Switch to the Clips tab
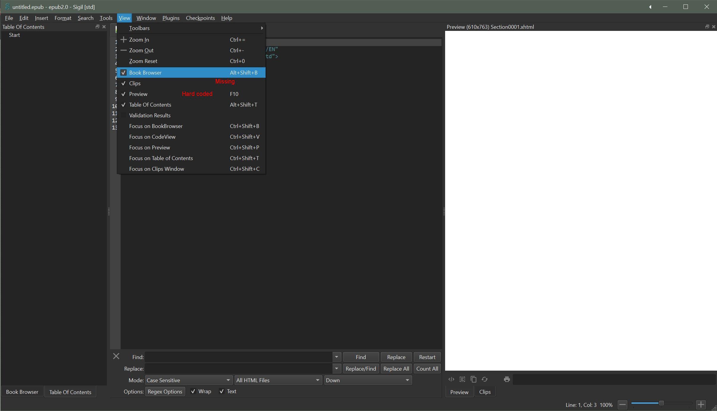This screenshot has height=411, width=717. pos(485,392)
